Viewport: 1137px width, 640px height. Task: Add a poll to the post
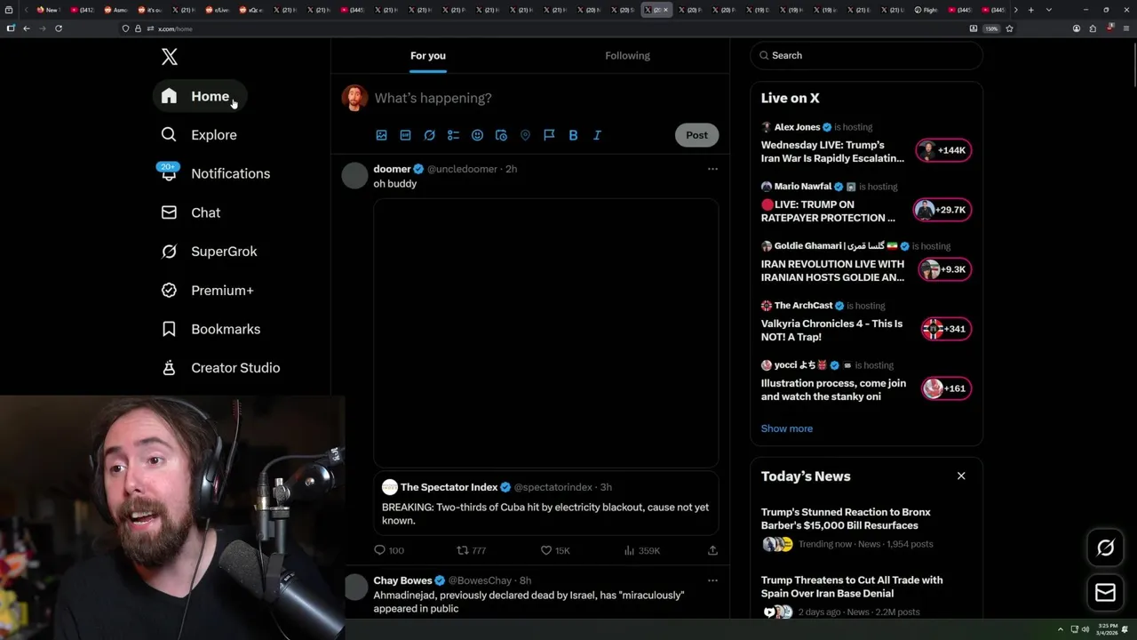click(x=453, y=135)
